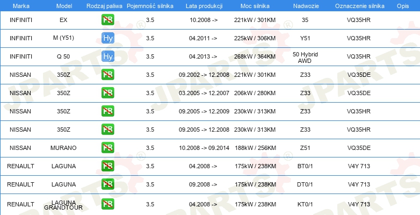The image size is (420, 215).
Task: Click body cell BT0/1
Action: (x=305, y=166)
